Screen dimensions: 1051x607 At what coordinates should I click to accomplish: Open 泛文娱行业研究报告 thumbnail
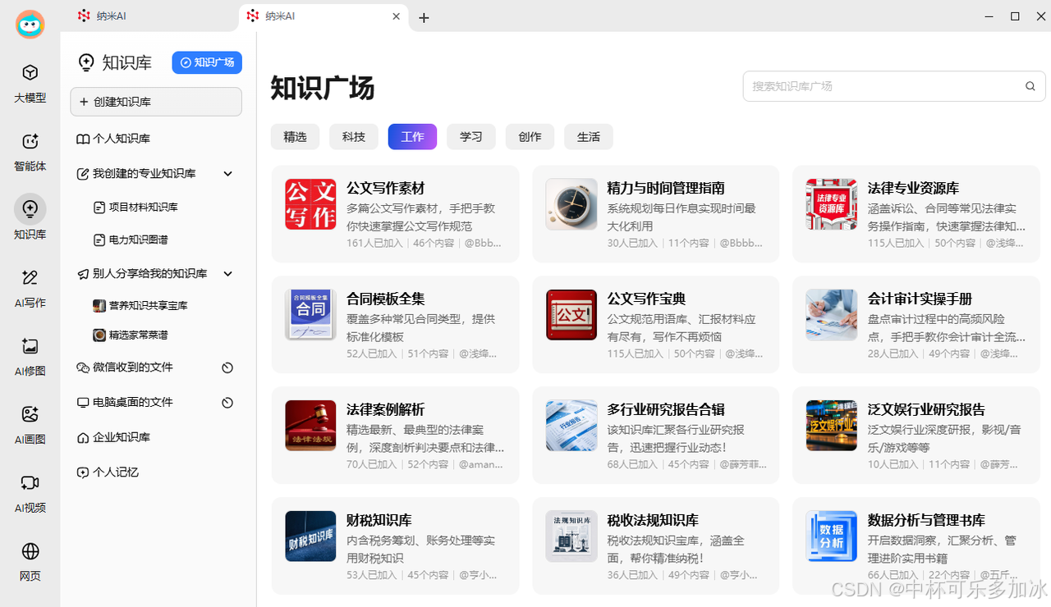(832, 425)
